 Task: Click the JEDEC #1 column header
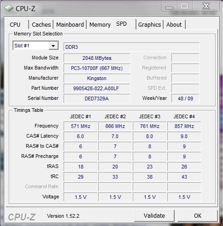pyautogui.click(x=81, y=116)
